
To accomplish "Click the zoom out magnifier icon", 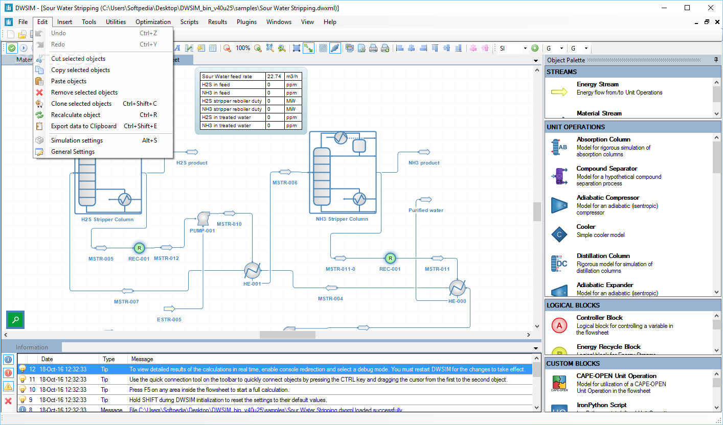I will pos(227,48).
